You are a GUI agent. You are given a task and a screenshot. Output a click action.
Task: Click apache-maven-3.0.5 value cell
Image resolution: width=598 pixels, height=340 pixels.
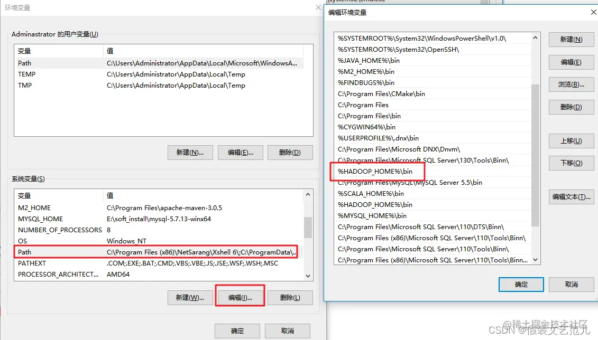(x=164, y=208)
